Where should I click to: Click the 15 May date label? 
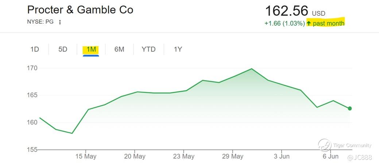[x=85, y=157]
